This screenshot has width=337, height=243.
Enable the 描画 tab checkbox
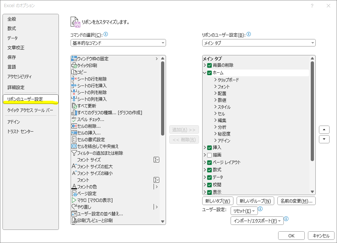210,155
